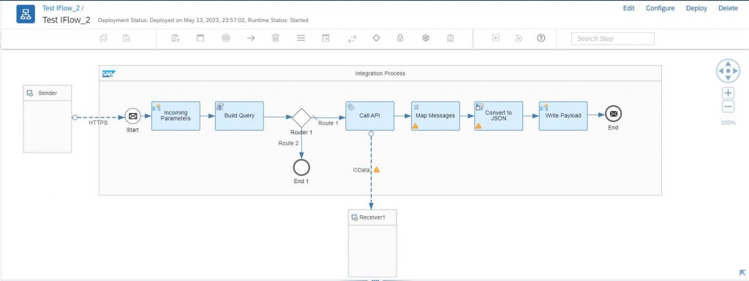Select the events circle icon in toolbar
Screen dimensions: 749x281
coord(226,38)
